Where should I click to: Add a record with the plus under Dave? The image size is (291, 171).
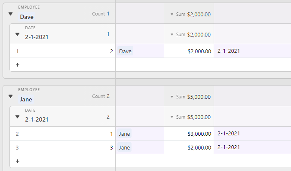18,65
